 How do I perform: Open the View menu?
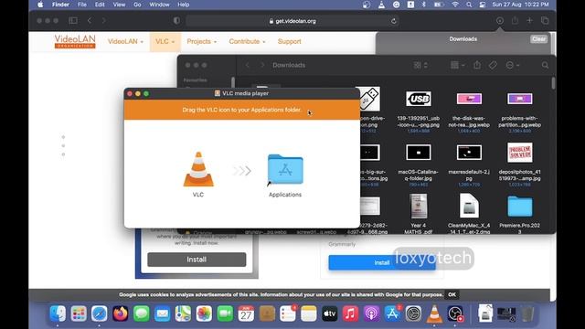pos(119,5)
